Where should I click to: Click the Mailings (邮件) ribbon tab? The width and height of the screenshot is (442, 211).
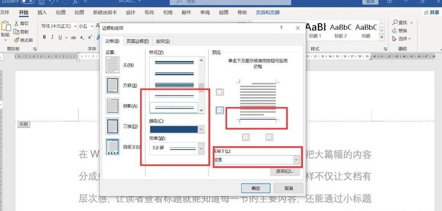point(186,12)
